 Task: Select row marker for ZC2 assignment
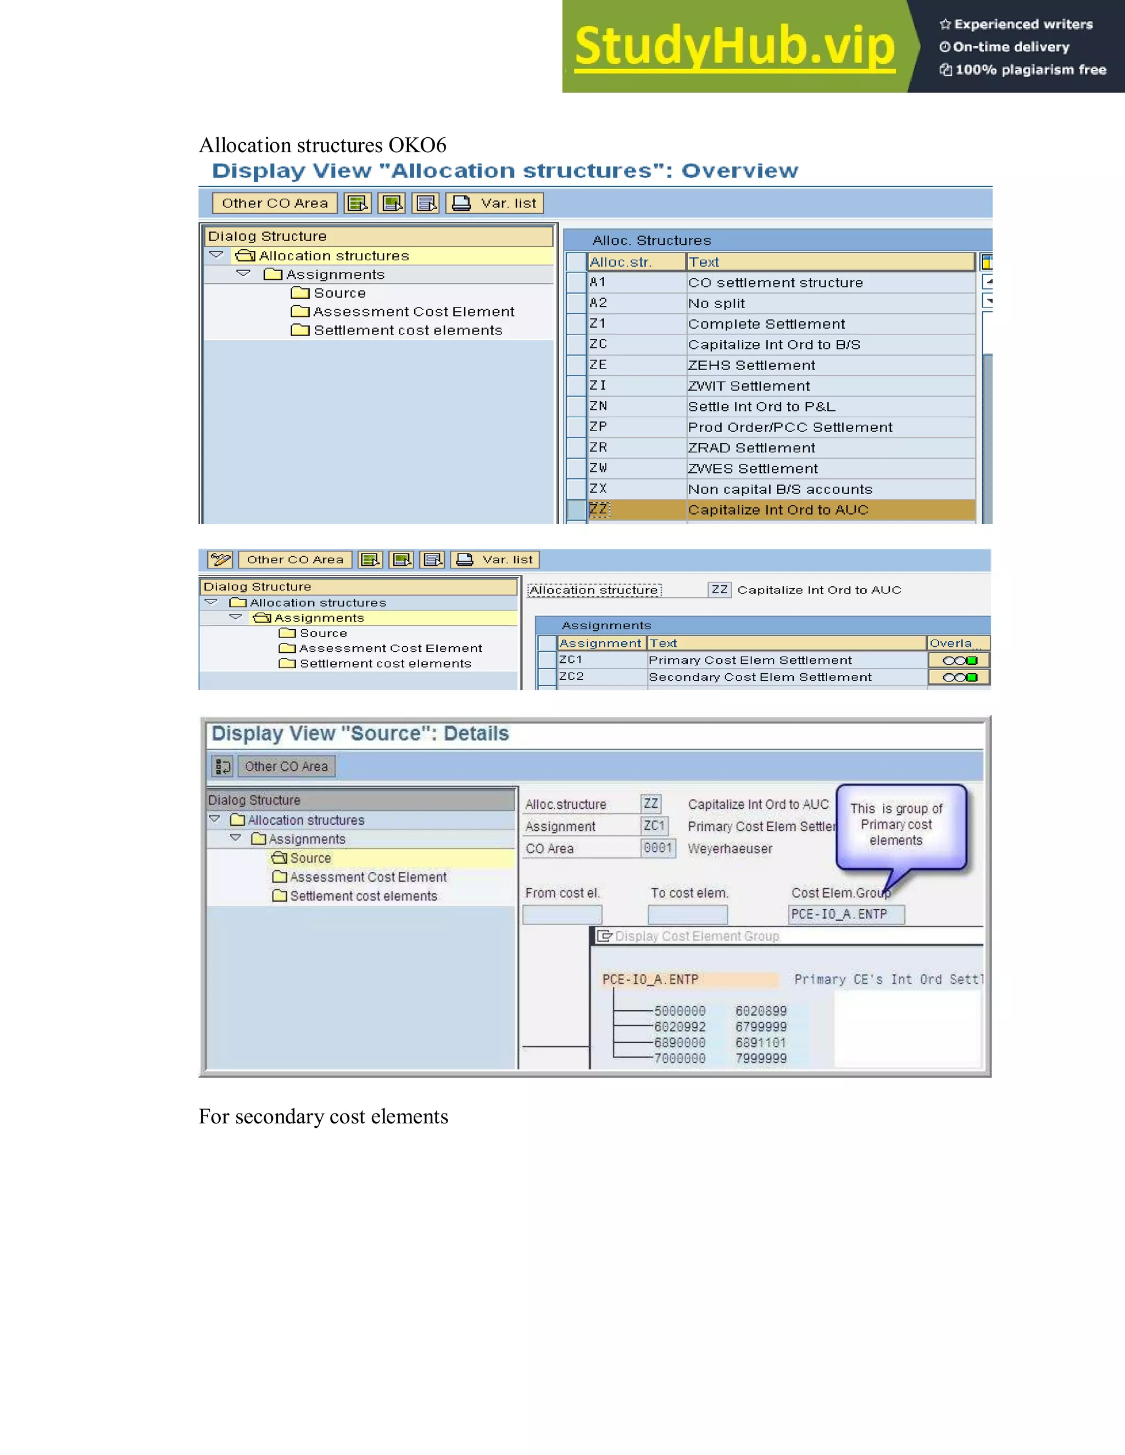547,677
